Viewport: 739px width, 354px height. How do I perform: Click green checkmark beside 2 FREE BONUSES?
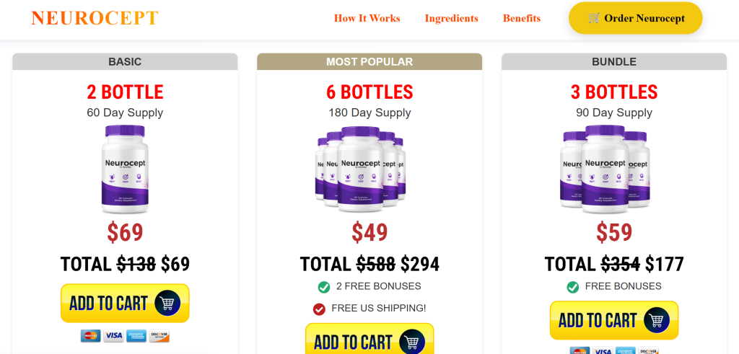point(324,287)
